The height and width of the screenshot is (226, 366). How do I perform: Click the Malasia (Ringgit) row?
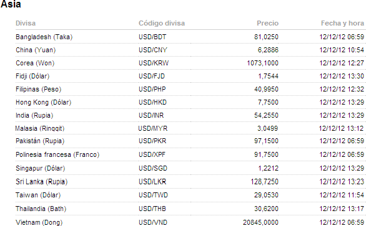click(190, 128)
